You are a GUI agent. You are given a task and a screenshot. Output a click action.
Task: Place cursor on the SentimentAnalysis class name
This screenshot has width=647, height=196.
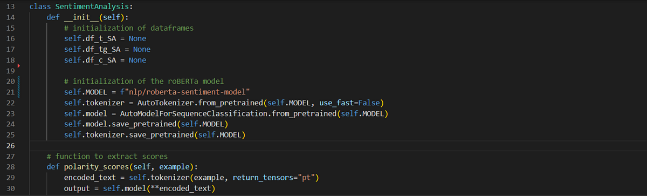coord(93,8)
